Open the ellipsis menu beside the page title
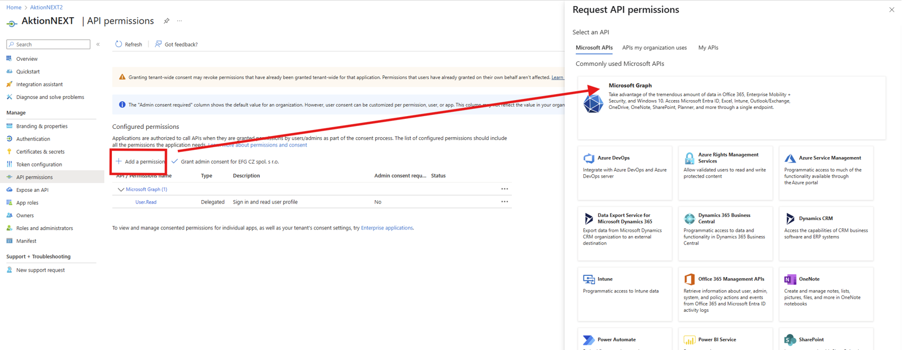 pos(180,21)
